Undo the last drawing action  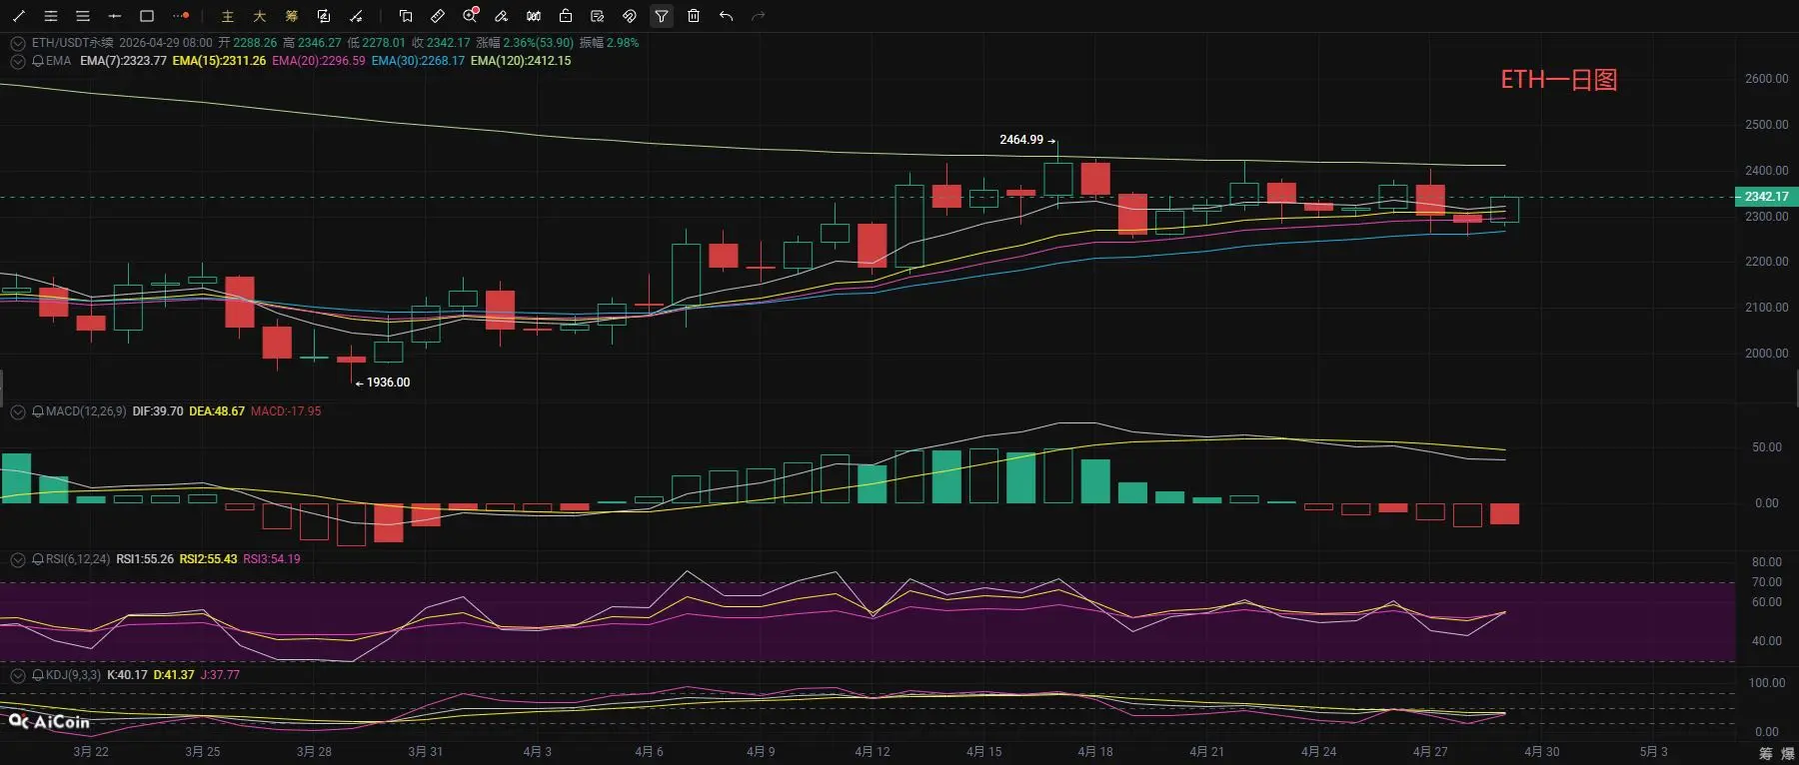[x=726, y=16]
